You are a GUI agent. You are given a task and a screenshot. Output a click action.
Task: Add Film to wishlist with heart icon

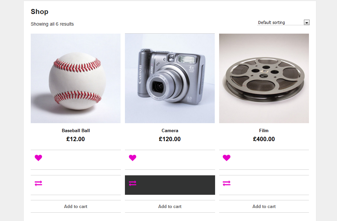point(226,158)
